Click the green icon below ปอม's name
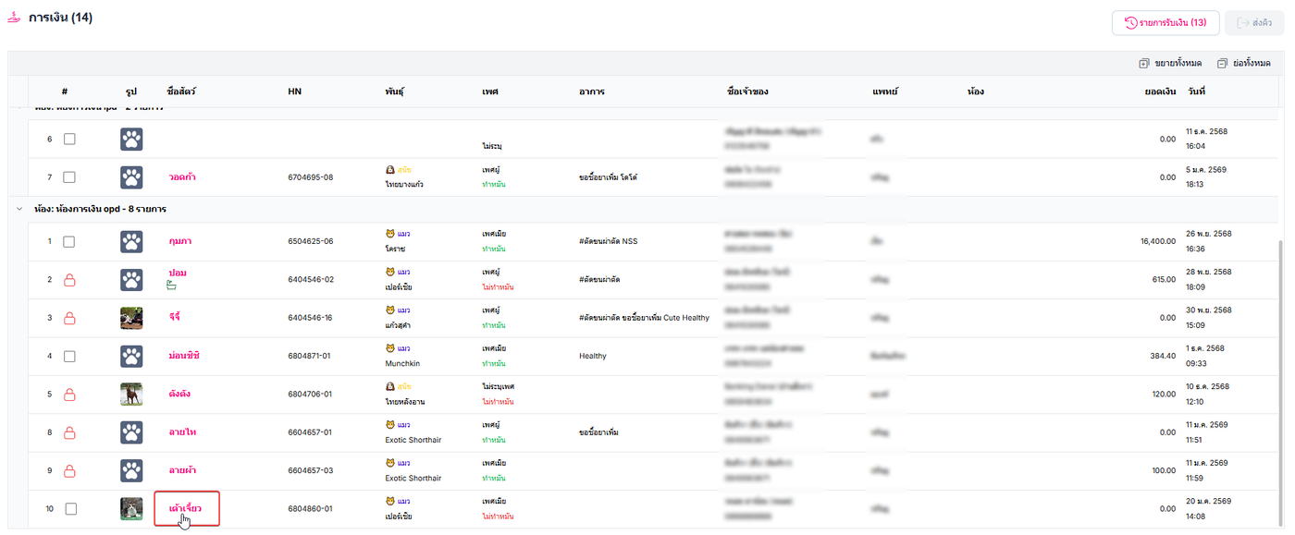The image size is (1295, 535). pyautogui.click(x=171, y=286)
